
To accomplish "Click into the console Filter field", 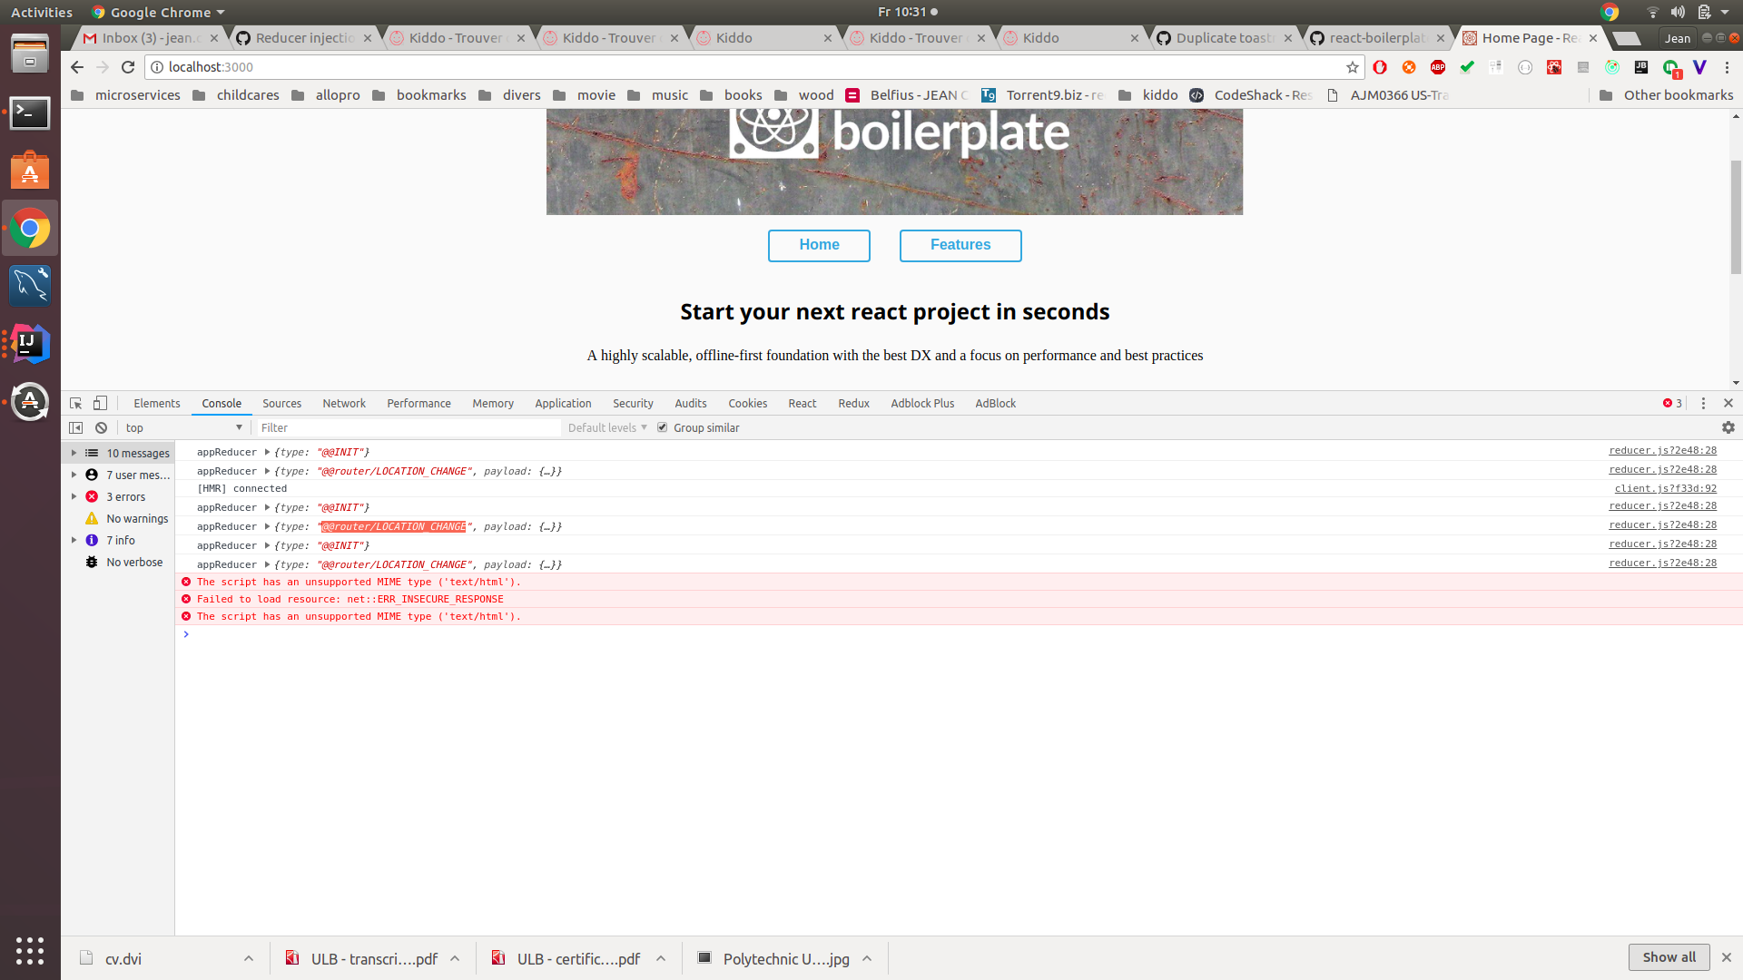I will (409, 427).
